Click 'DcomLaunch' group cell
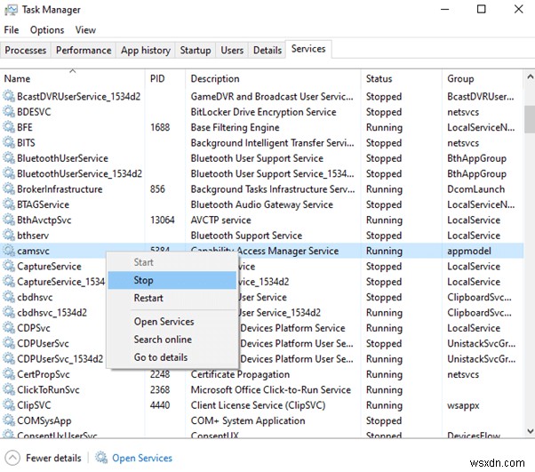The height and width of the screenshot is (472, 535). [x=475, y=189]
